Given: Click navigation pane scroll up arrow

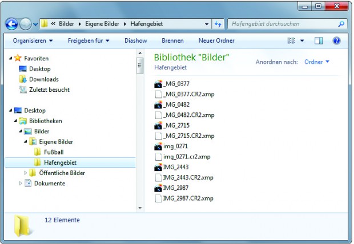Looking at the screenshot, I should point(140,53).
